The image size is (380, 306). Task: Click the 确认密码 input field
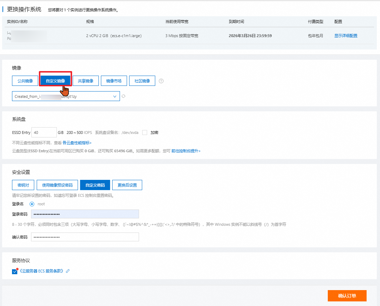pos(85,237)
